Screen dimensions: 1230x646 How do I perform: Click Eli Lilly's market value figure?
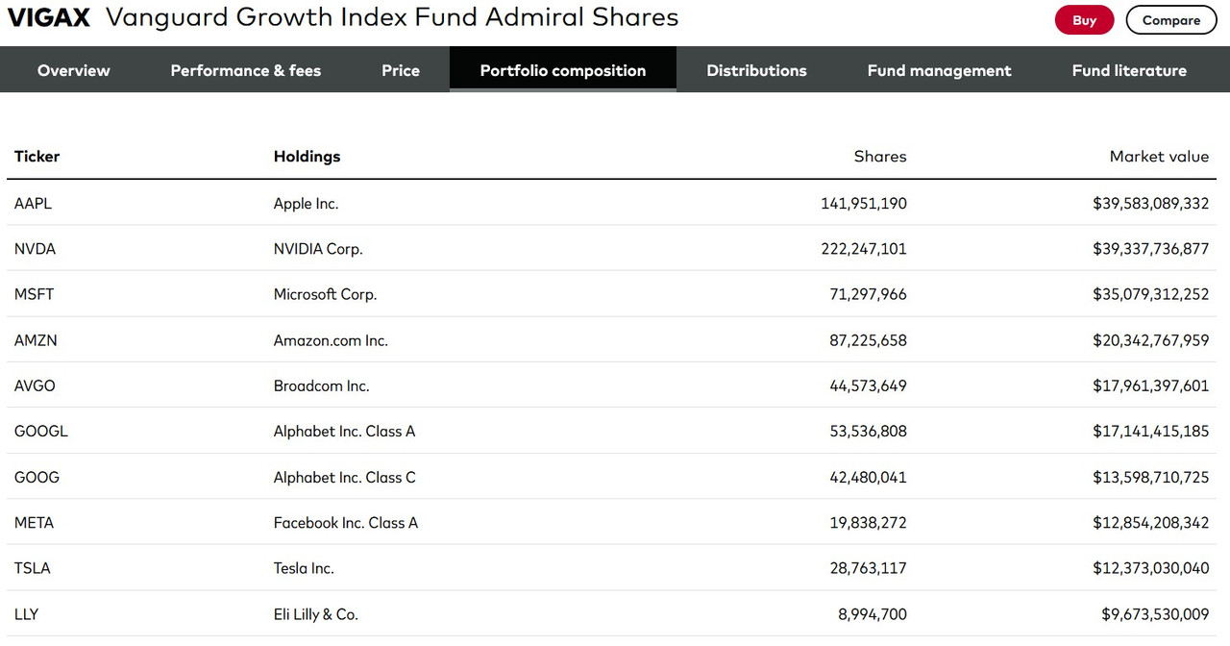[x=1155, y=614]
